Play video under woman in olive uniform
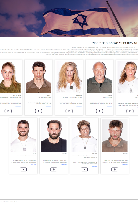This screenshot has width=138, height=208. (x=8, y=111)
